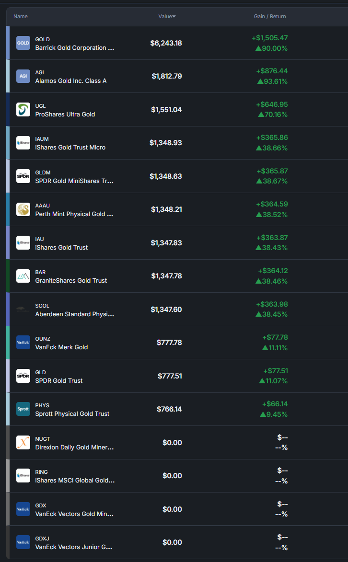Open iShares Gold Trust IAU link
348x562 pixels.
tap(61, 247)
